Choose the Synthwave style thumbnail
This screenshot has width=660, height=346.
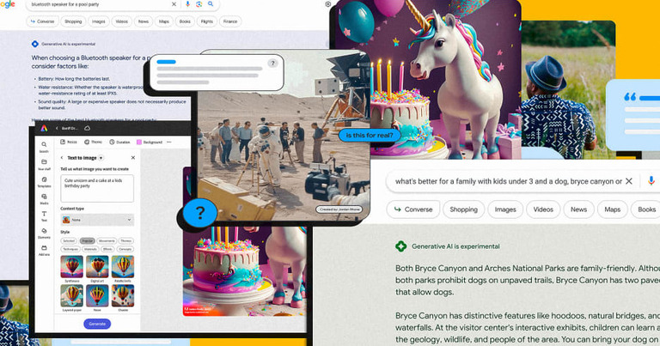(x=72, y=266)
